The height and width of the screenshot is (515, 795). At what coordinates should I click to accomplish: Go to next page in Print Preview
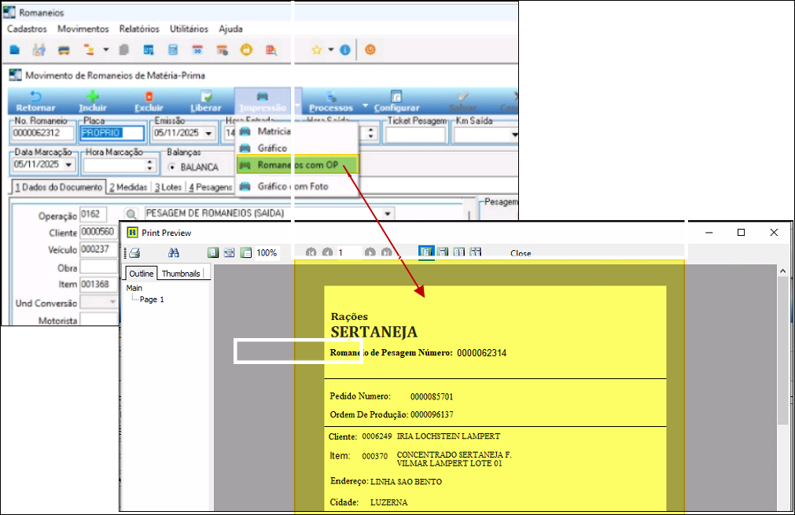[370, 253]
